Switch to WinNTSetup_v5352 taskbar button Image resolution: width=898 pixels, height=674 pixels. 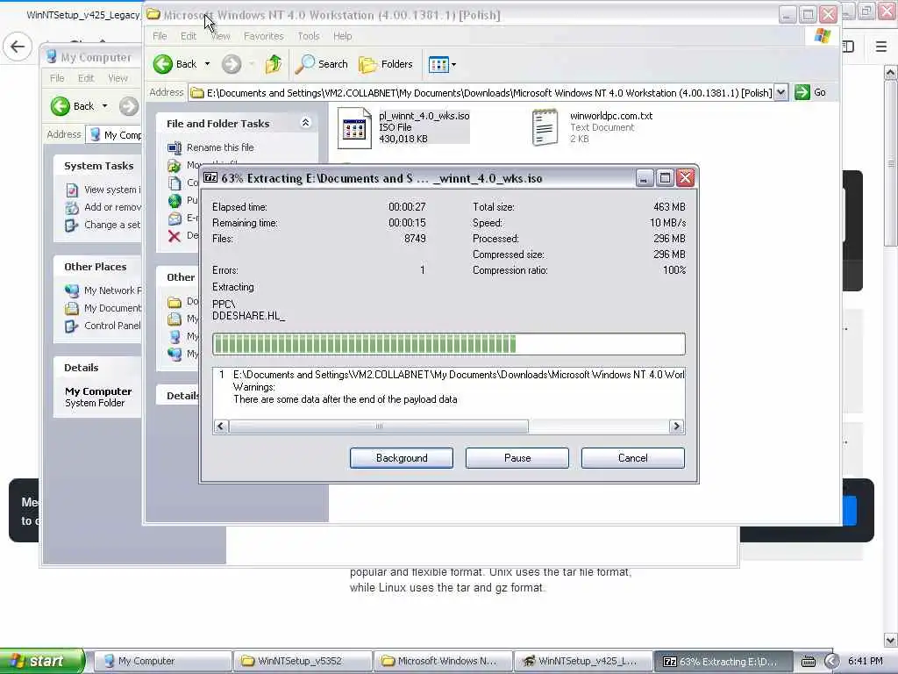[x=303, y=662]
